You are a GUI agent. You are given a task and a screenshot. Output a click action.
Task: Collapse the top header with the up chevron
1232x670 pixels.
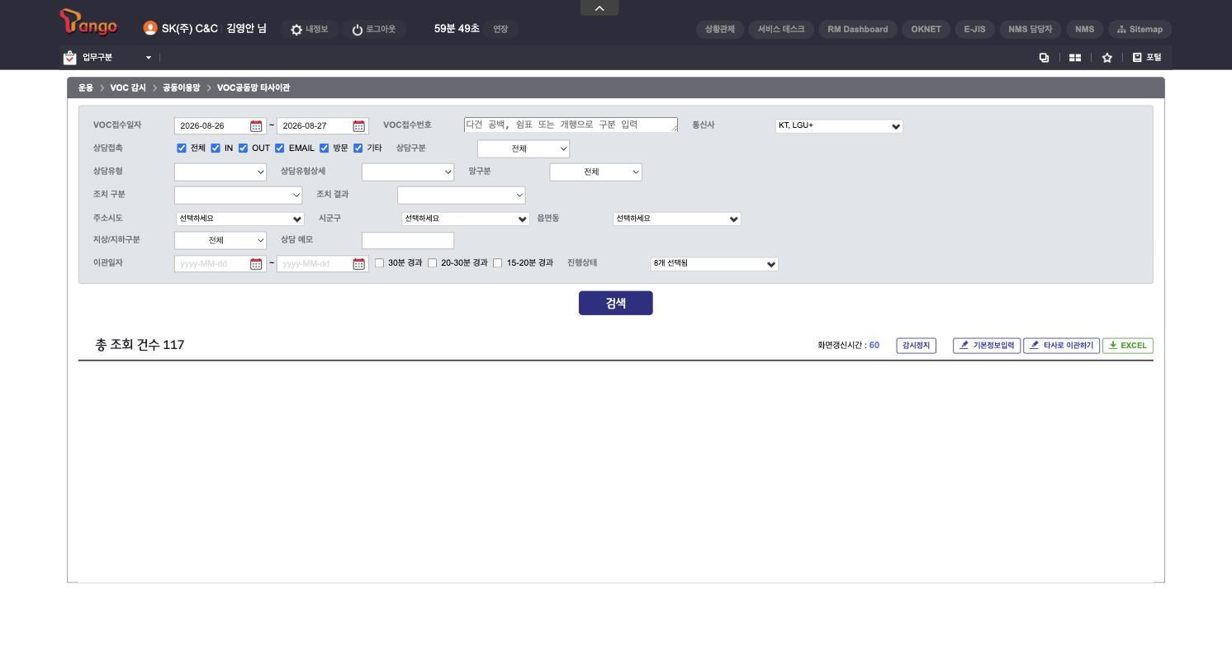(x=599, y=8)
